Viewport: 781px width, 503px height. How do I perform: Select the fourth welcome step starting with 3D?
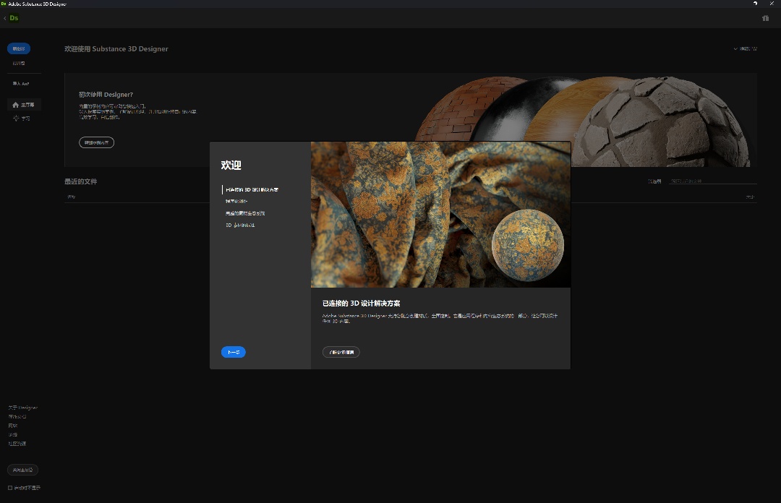coord(240,225)
